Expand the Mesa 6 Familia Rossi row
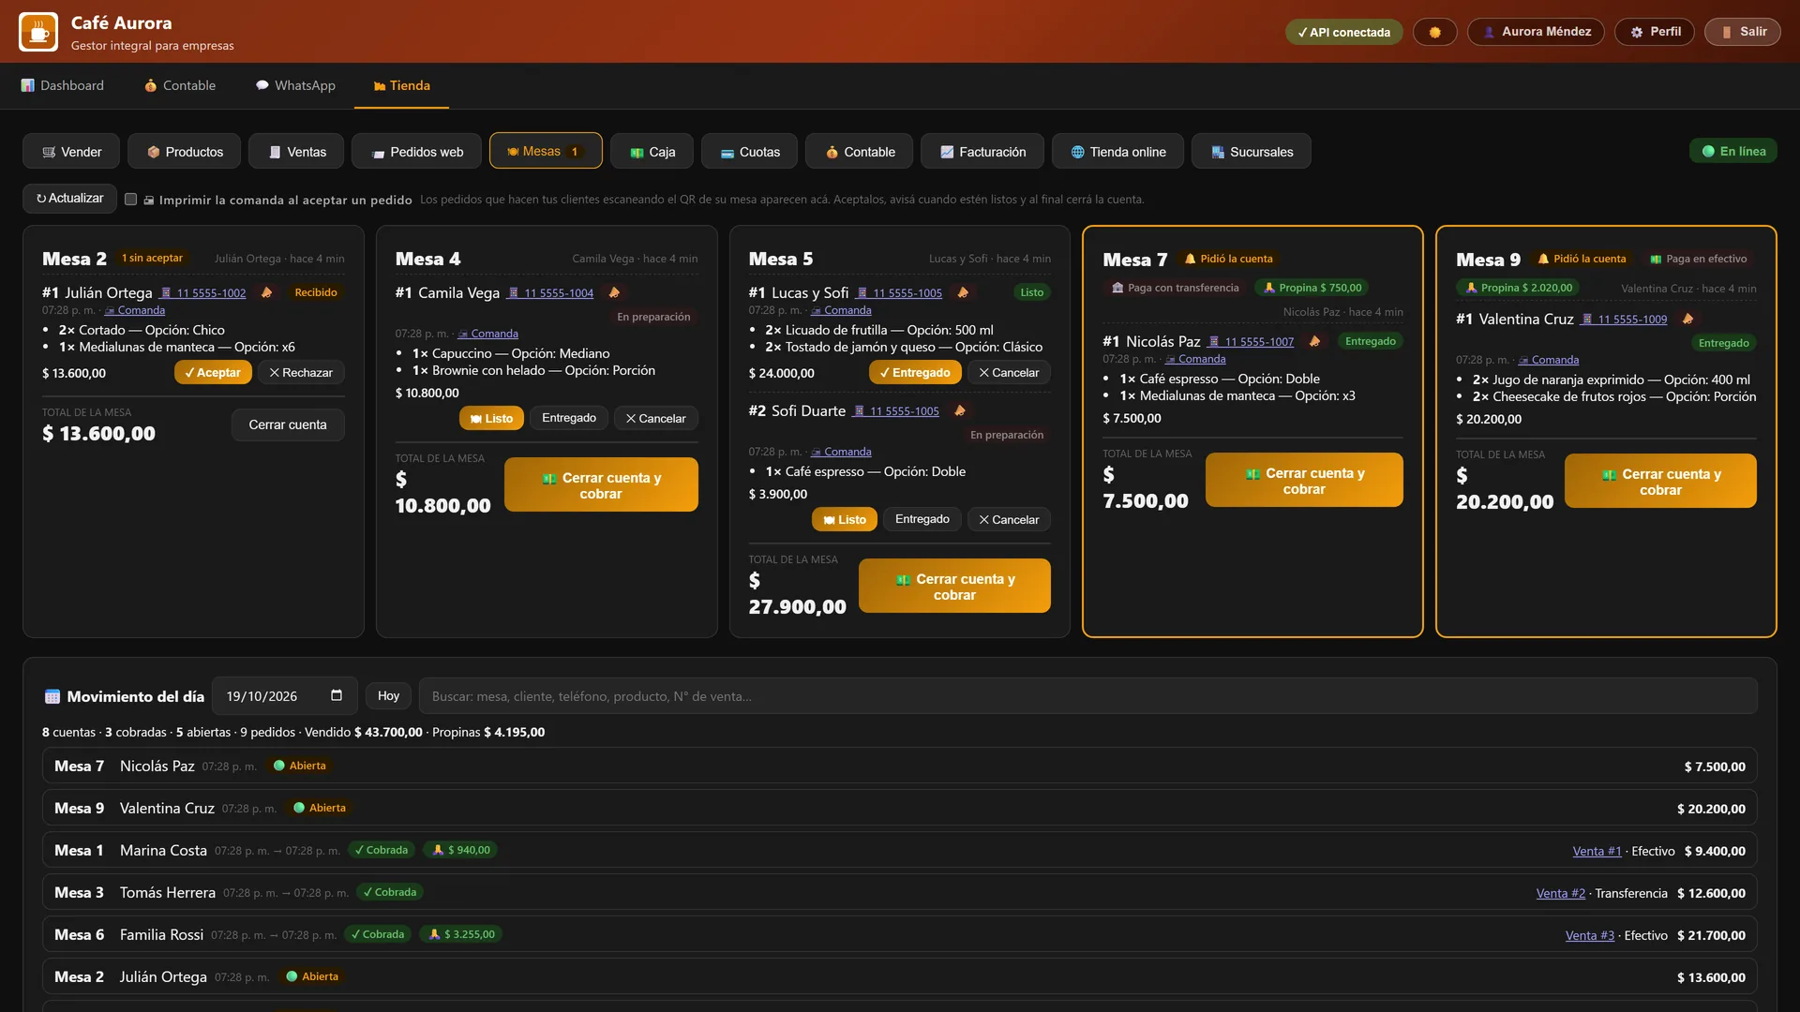The width and height of the screenshot is (1800, 1012). 900,935
